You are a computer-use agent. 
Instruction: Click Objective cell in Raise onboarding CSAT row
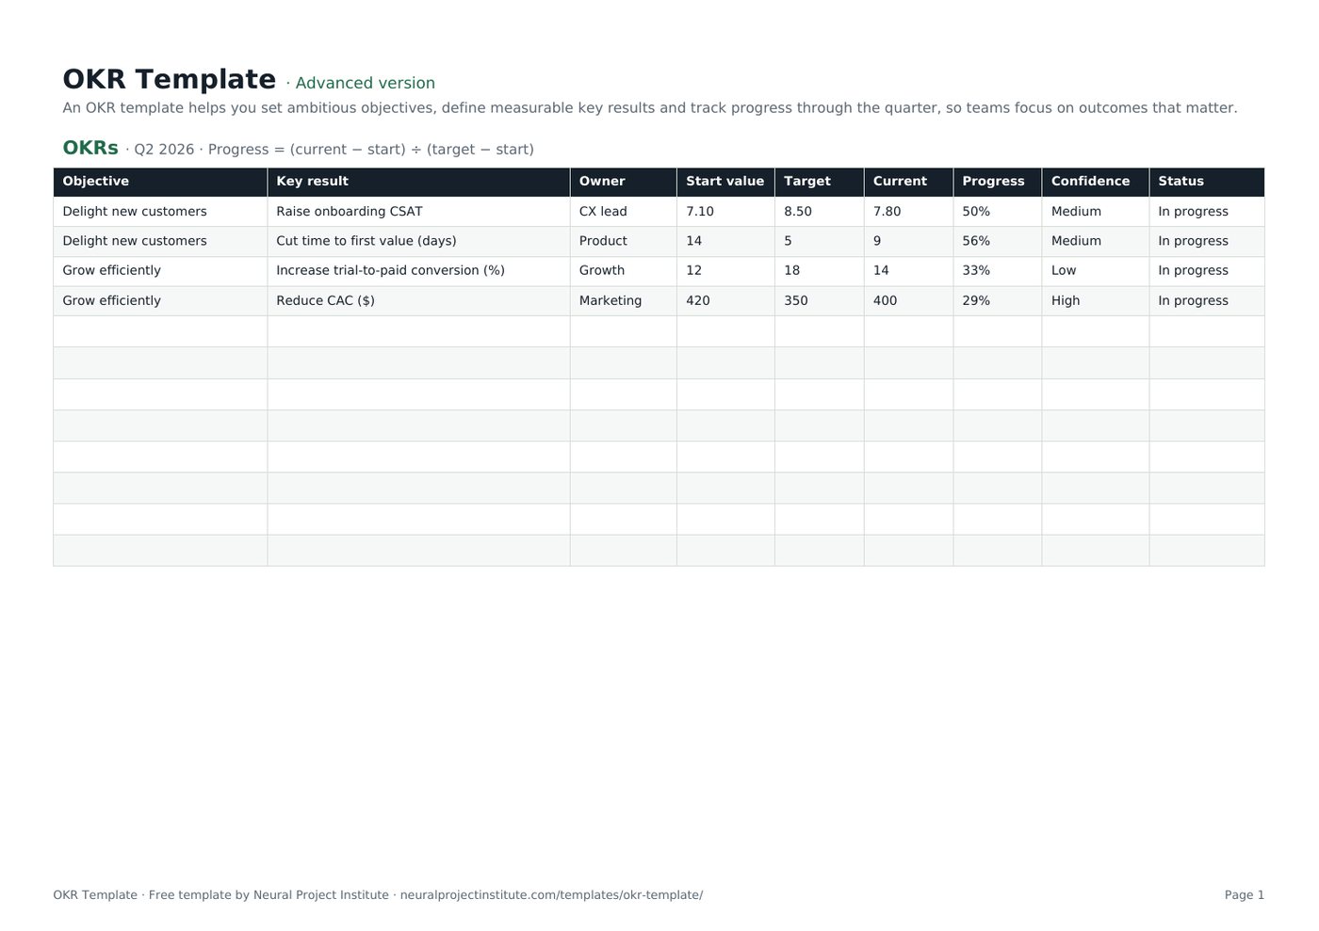(x=160, y=212)
